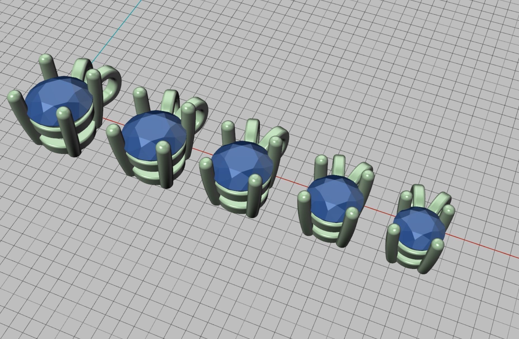This screenshot has width=519, height=339.
Task: Select the gemstone of the second pendant from left
Action: [154, 136]
